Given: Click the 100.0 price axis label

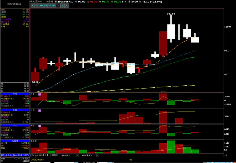Looking at the screenshot, I should coord(227,27).
